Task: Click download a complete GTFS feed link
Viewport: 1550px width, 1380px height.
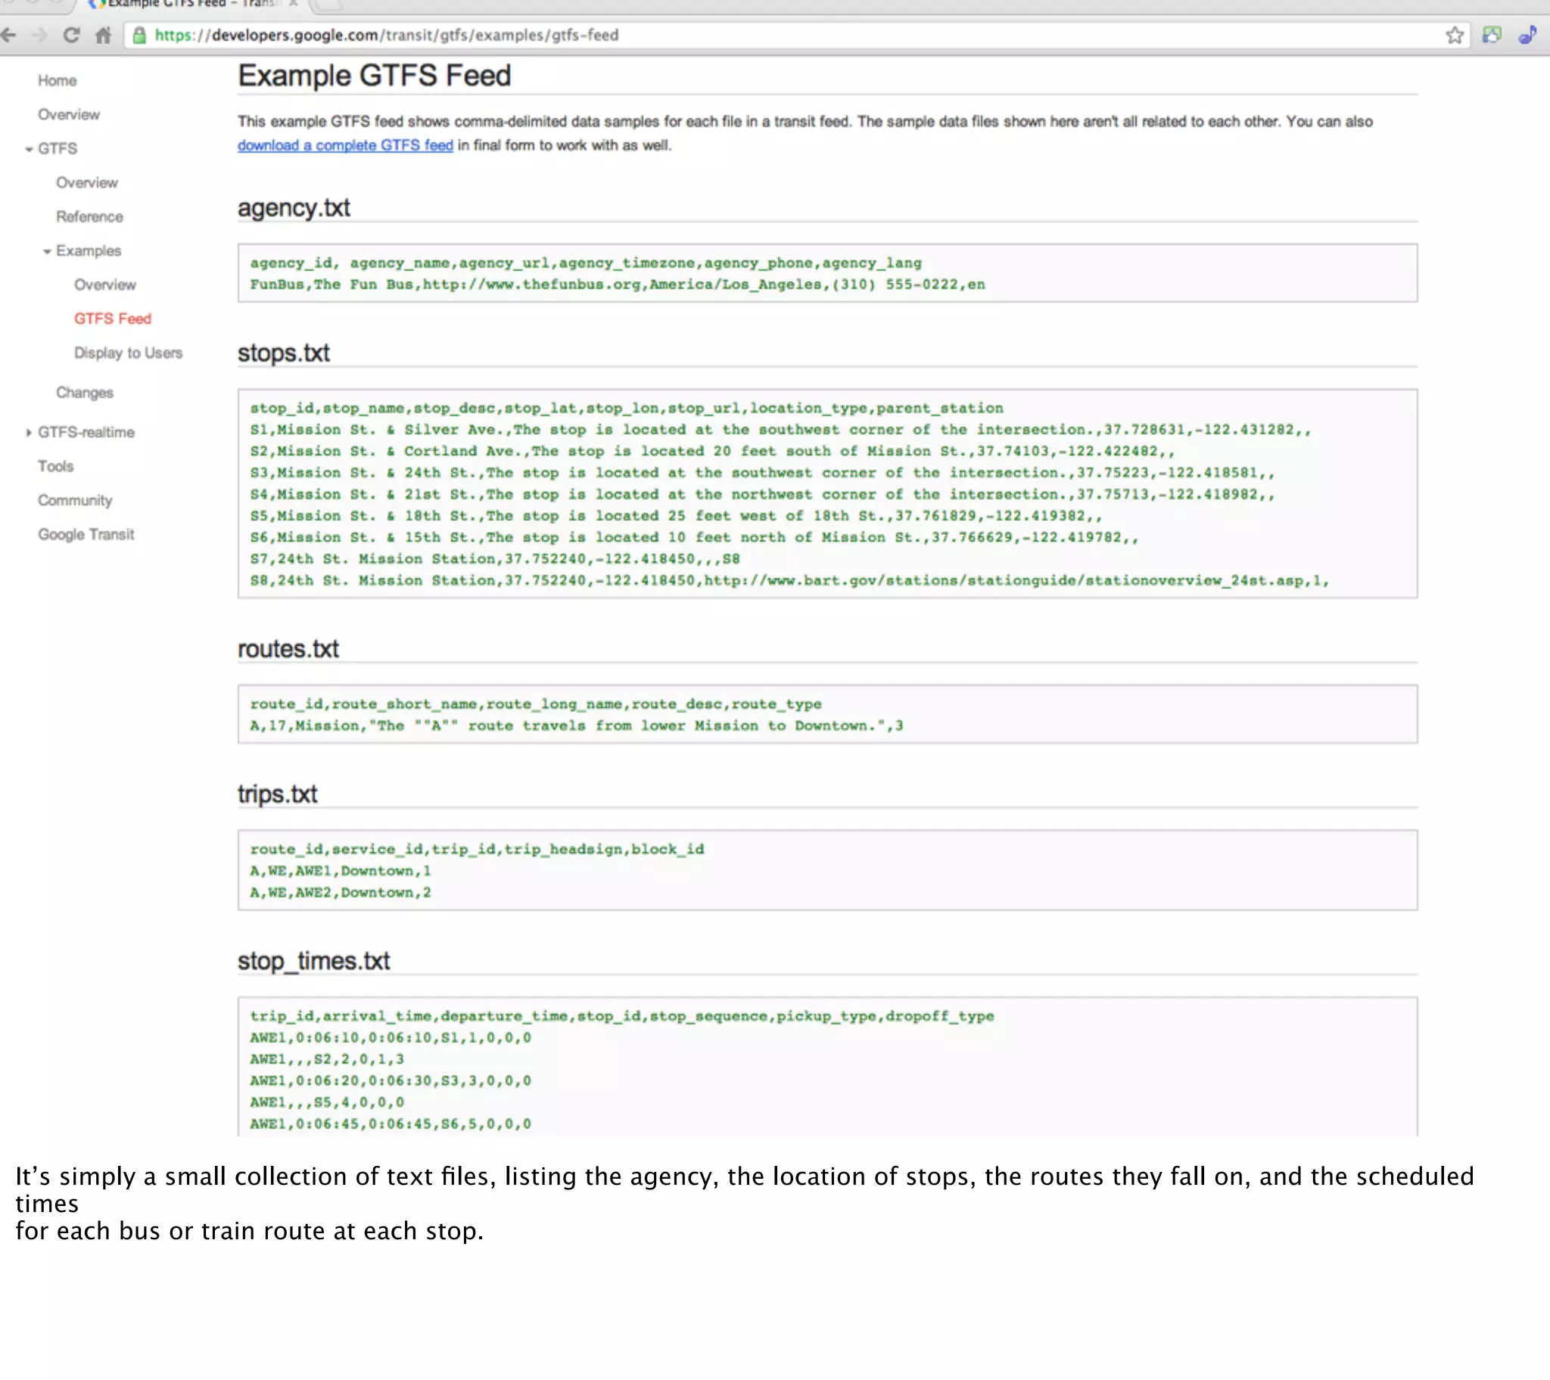Action: (345, 145)
